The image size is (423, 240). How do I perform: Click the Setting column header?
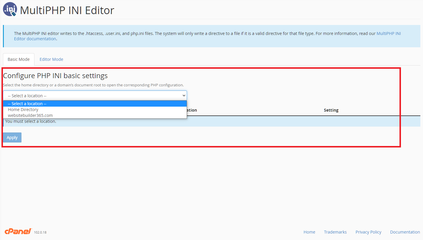(331, 110)
